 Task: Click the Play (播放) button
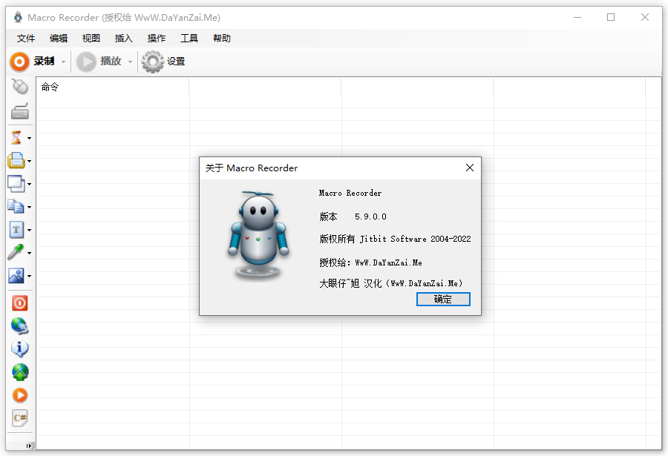pyautogui.click(x=99, y=62)
